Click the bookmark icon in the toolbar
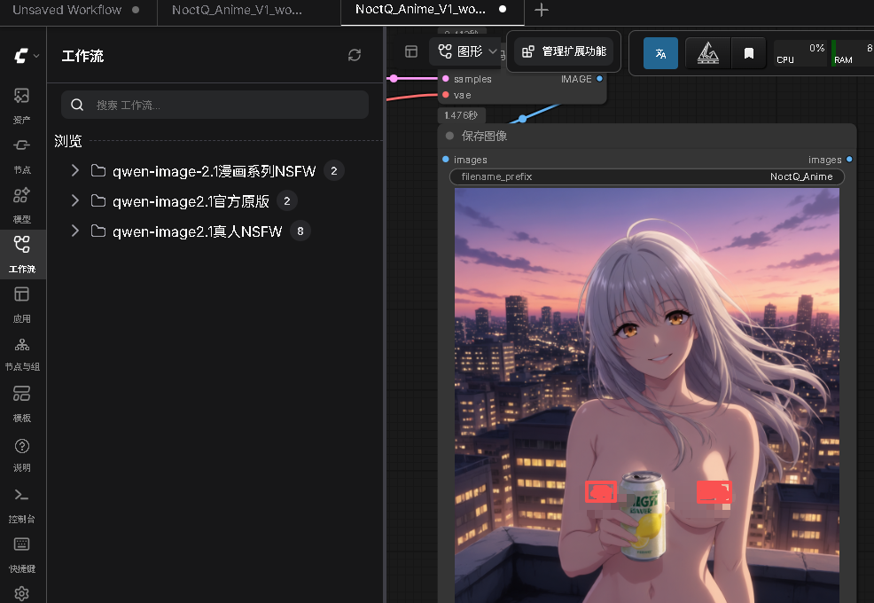This screenshot has width=874, height=603. point(749,53)
